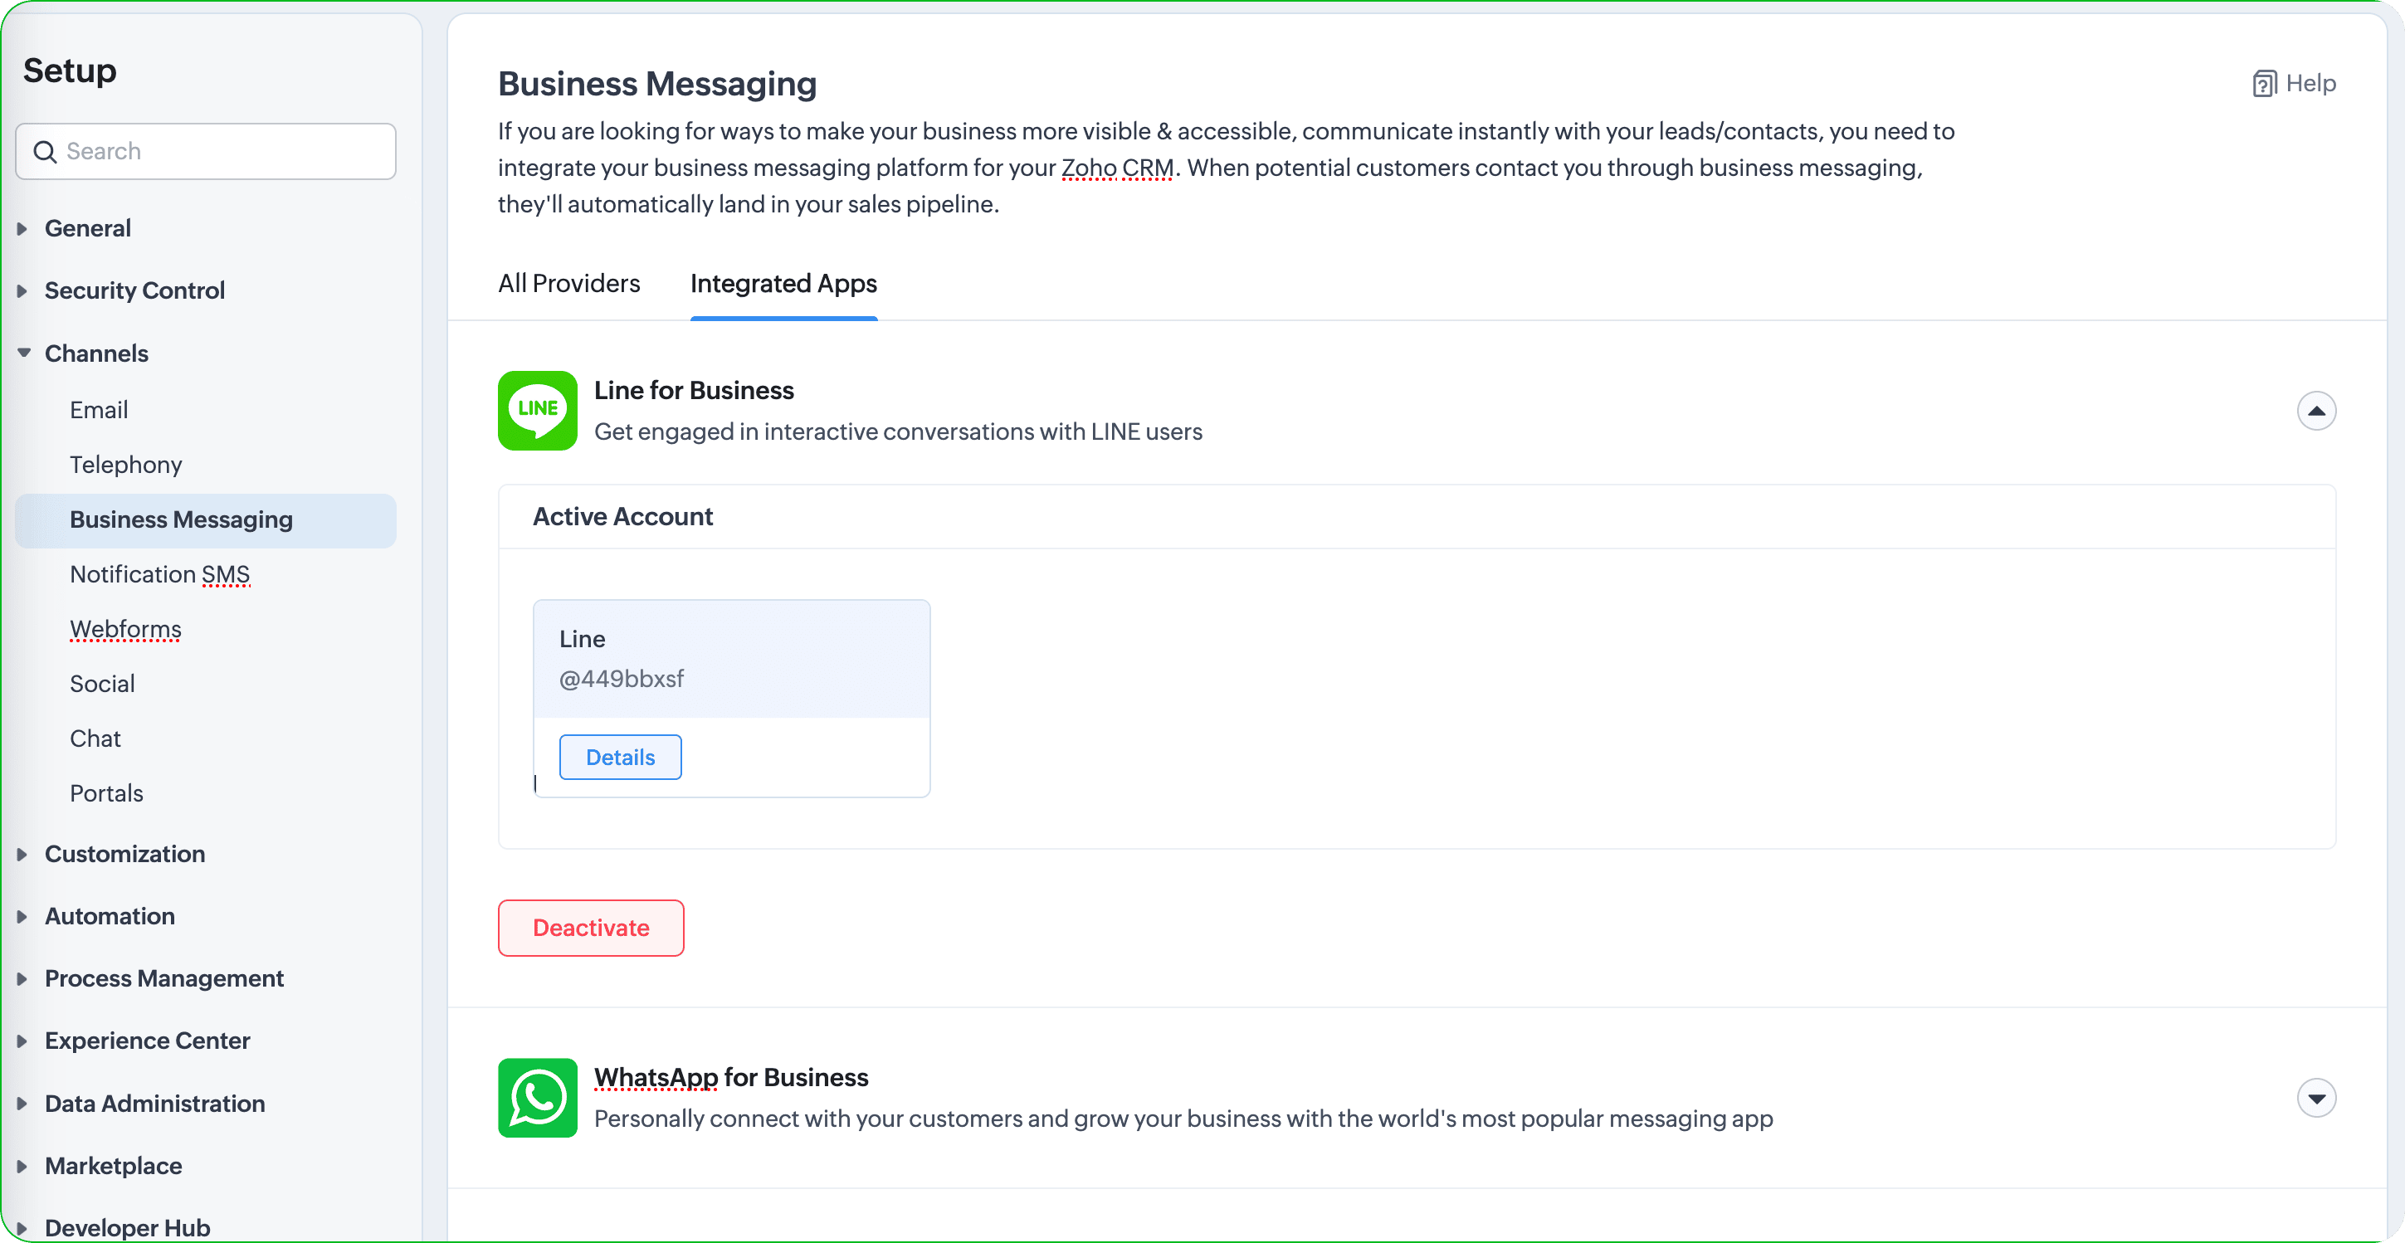
Task: Collapse the Channels tree section
Action: coord(24,353)
